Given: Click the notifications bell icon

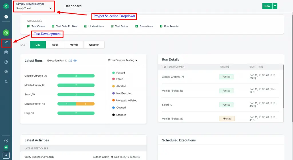Looking at the screenshot, I should (x=6, y=82).
